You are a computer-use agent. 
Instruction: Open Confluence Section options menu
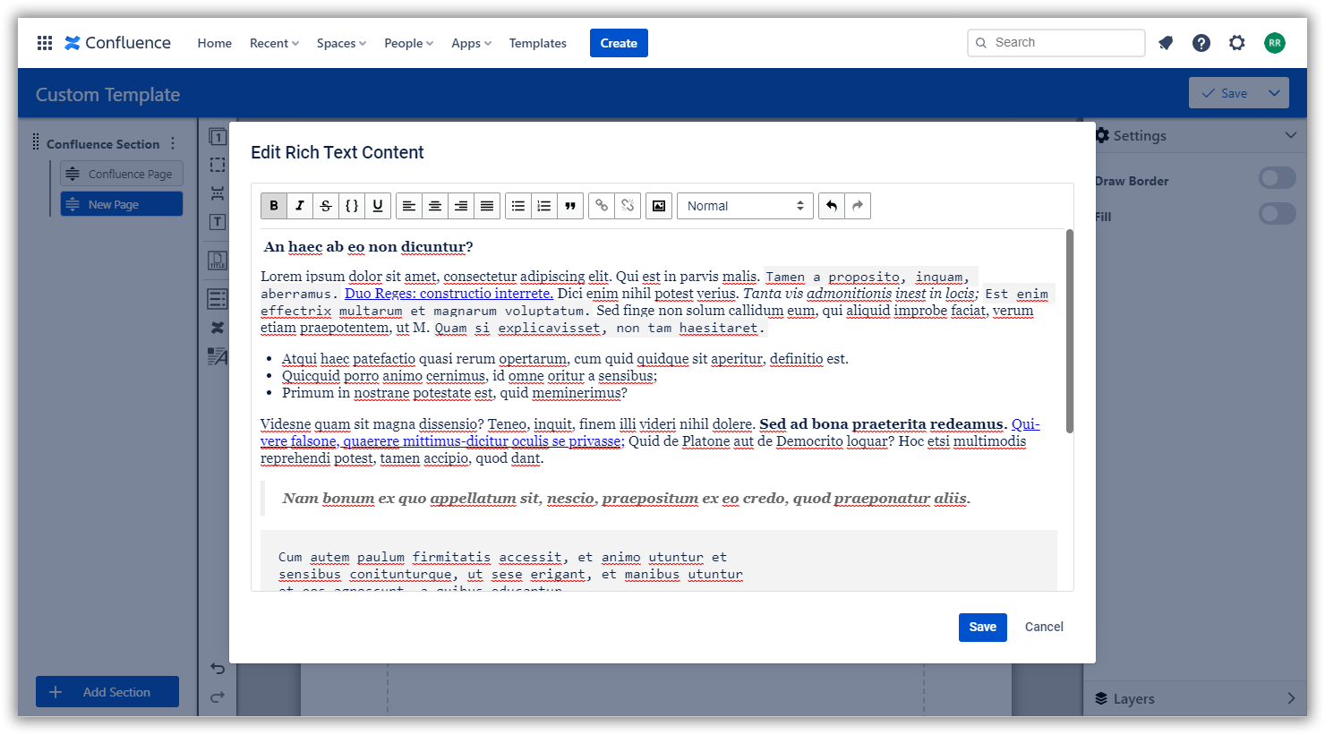(x=173, y=143)
